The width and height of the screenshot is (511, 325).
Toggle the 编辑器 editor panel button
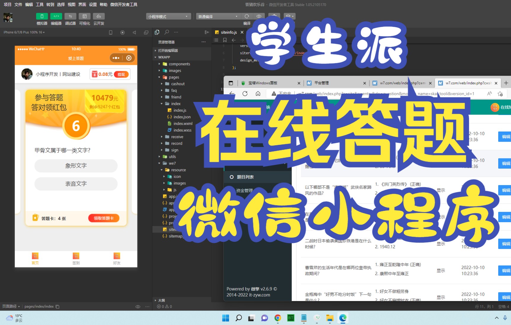[56, 16]
